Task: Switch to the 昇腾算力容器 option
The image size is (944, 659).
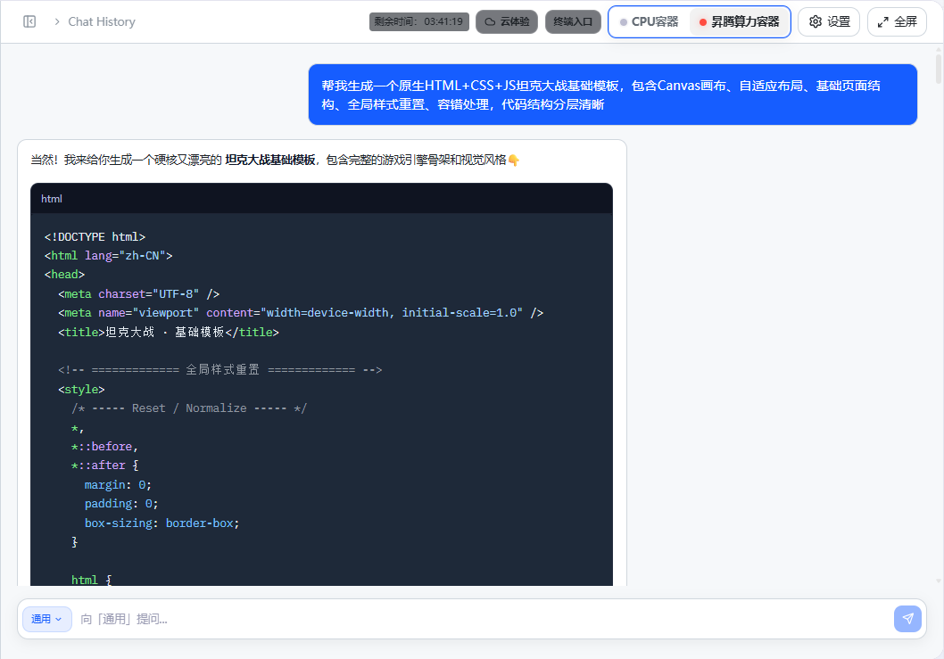Action: (740, 21)
